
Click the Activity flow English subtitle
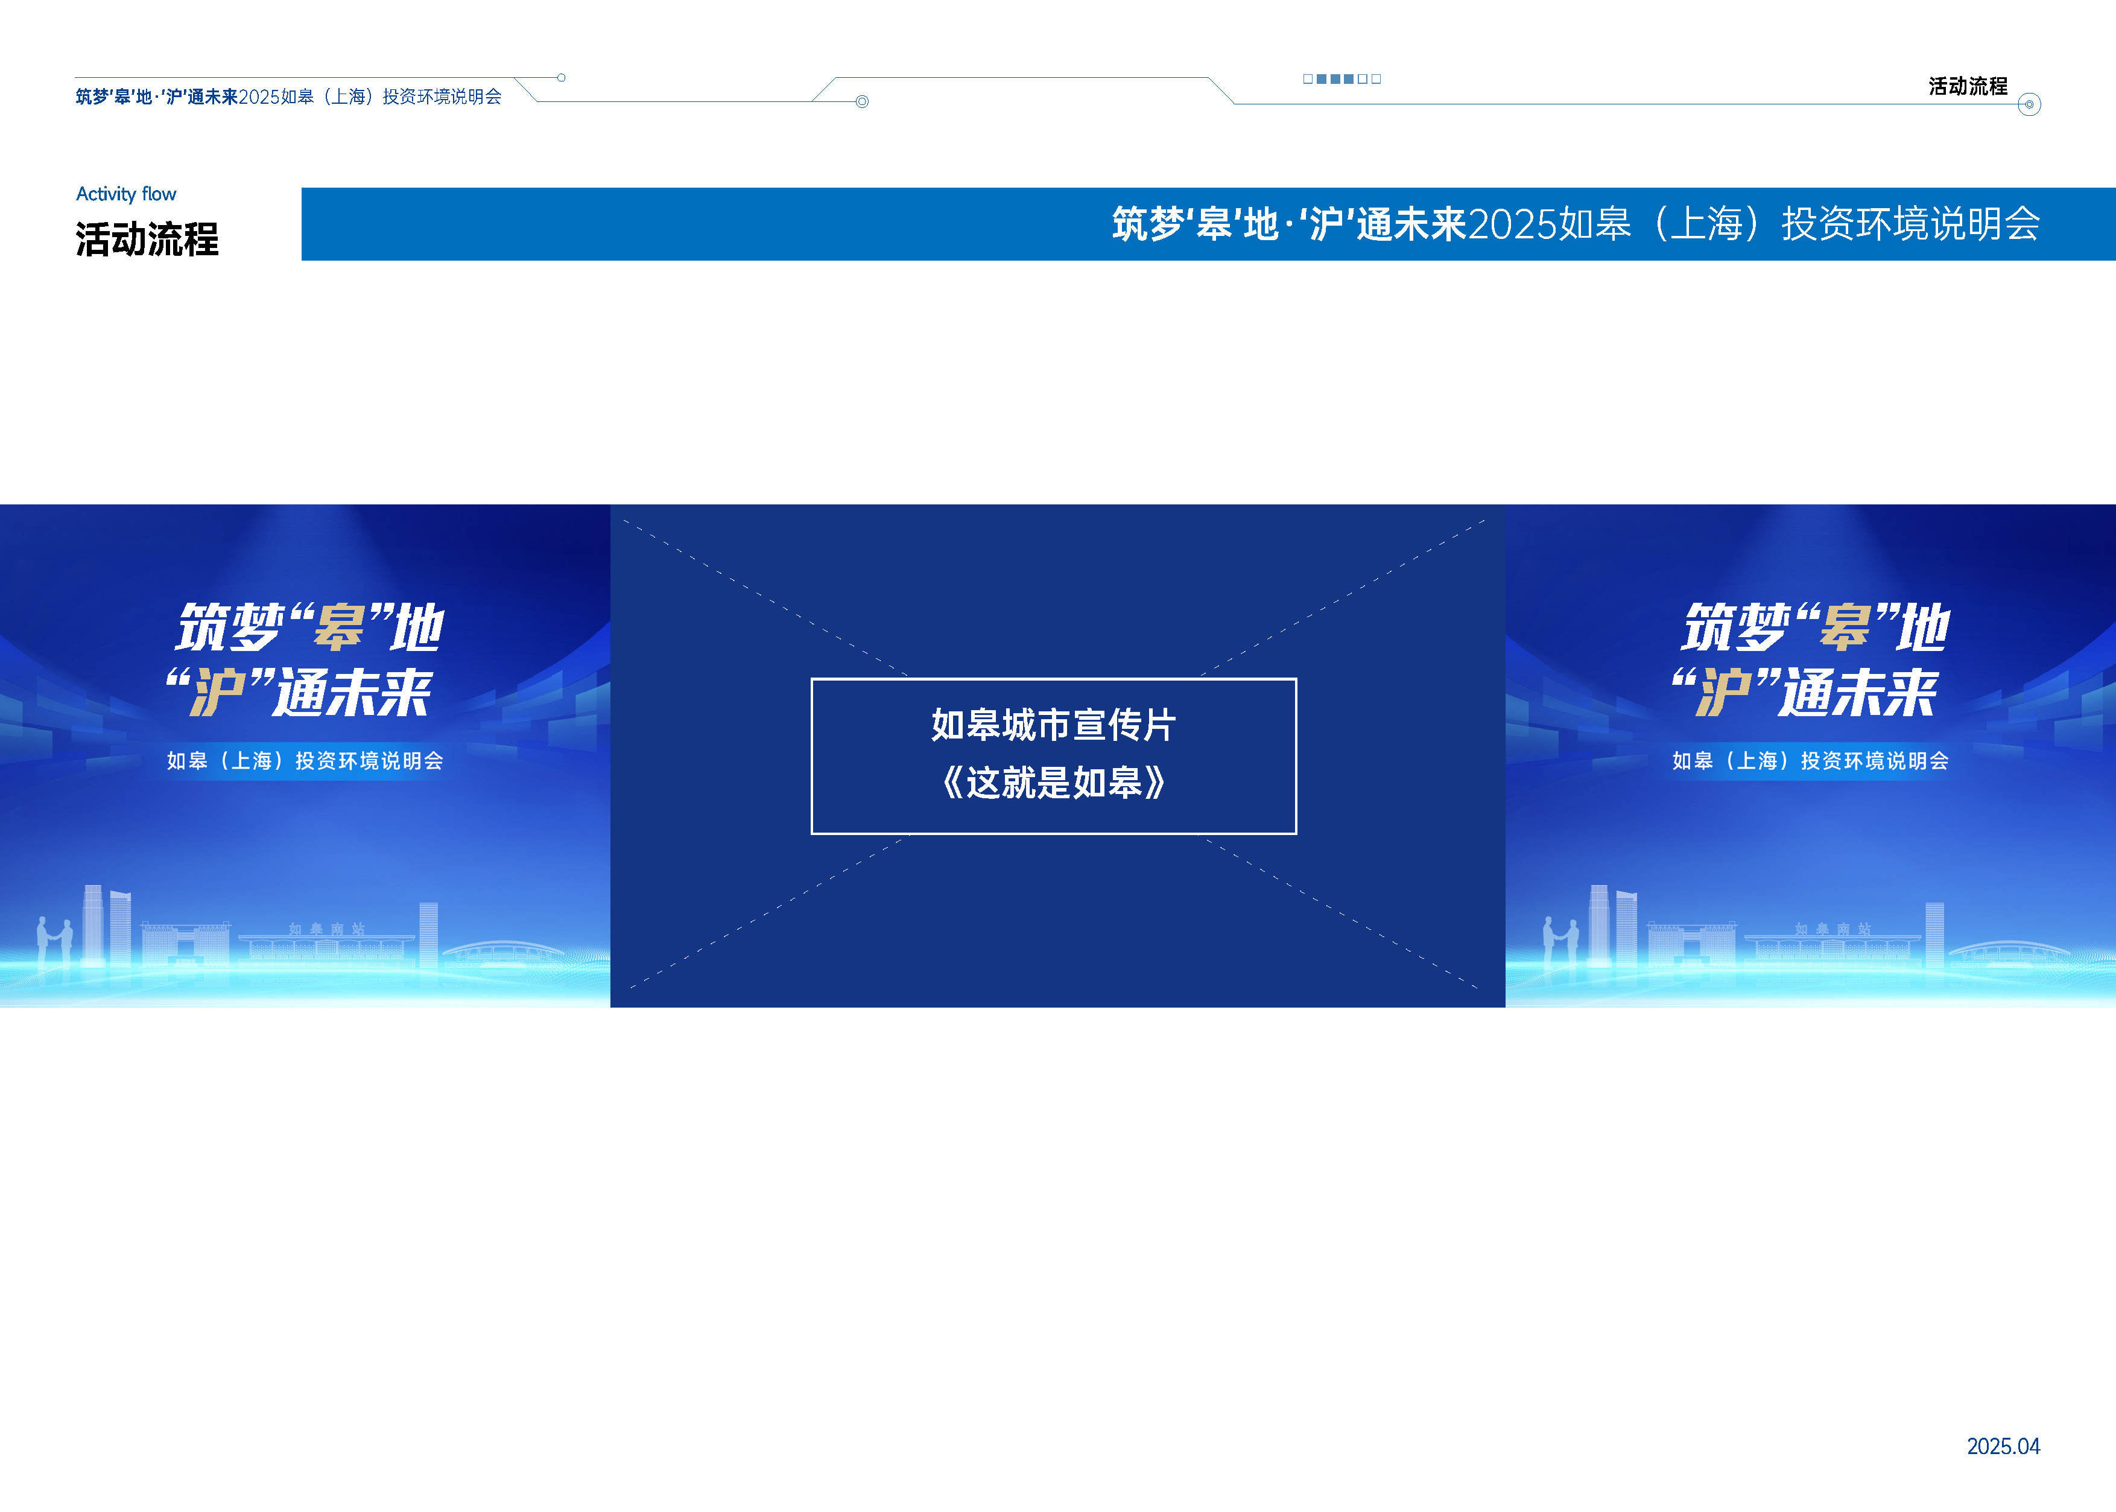125,194
